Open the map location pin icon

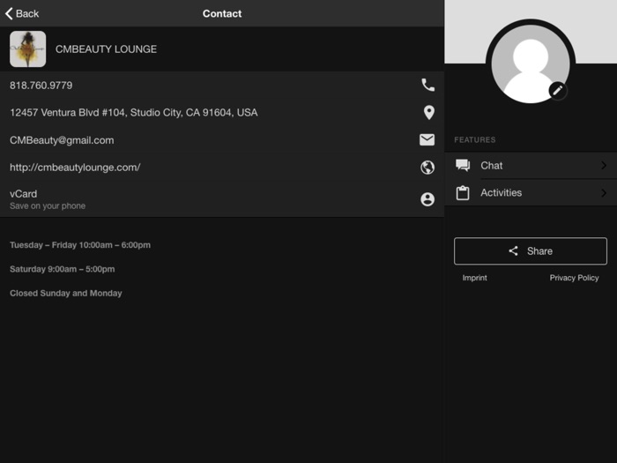click(x=428, y=113)
